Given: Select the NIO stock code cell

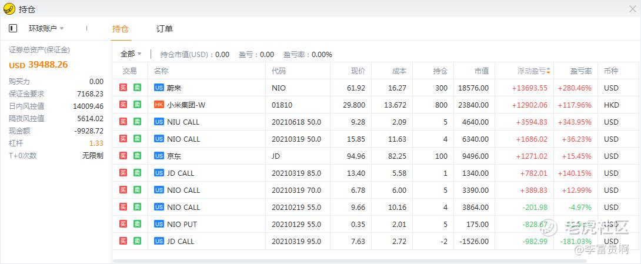Looking at the screenshot, I should click(279, 88).
